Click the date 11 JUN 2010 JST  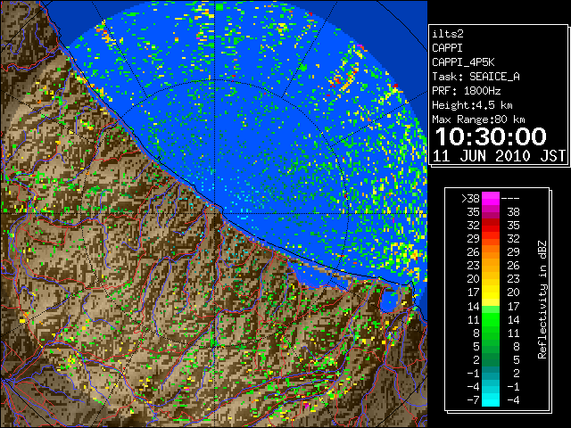pos(499,156)
